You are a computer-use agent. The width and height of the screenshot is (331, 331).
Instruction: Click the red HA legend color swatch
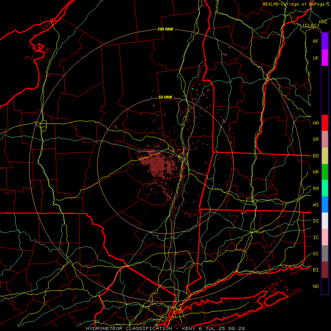click(325, 123)
